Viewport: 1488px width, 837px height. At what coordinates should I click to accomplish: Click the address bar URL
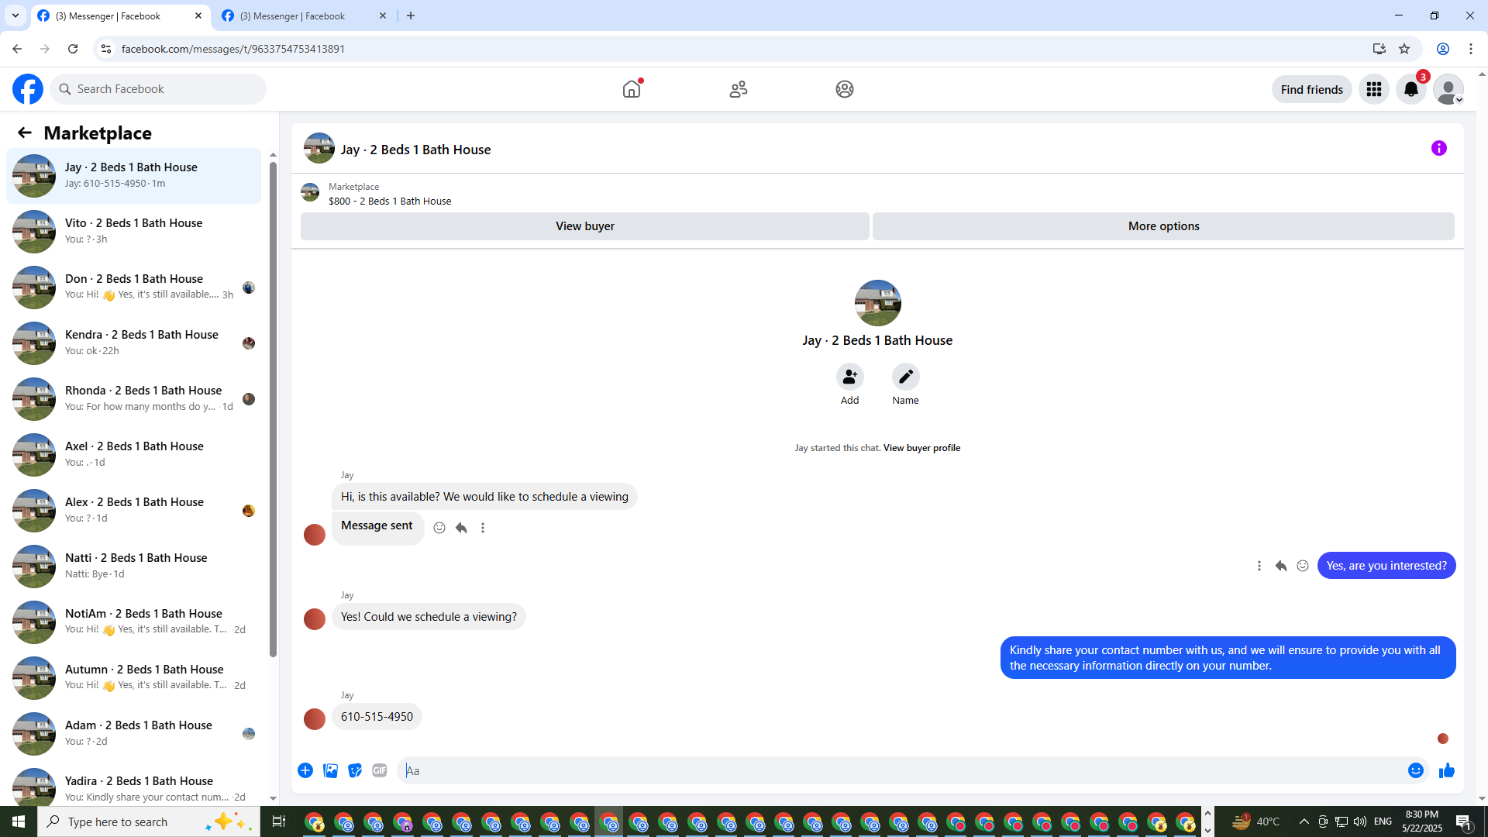click(233, 49)
